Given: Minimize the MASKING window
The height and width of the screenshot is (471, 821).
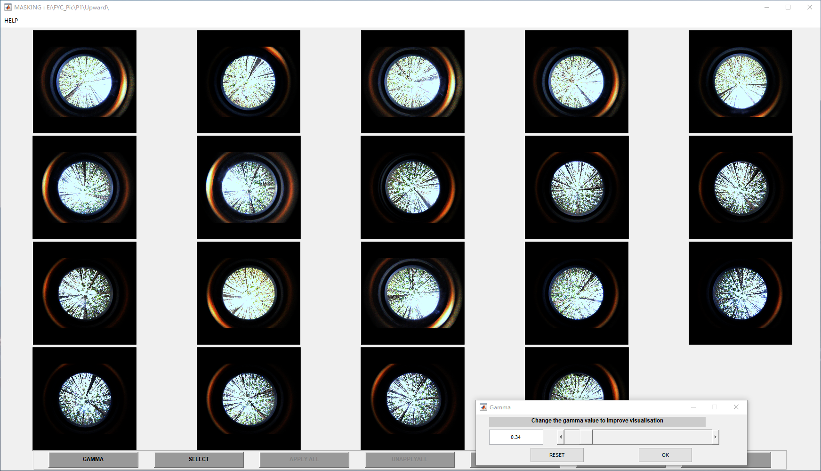Looking at the screenshot, I should (x=767, y=7).
